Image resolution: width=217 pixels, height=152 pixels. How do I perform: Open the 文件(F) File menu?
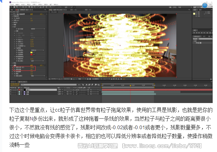(12, 5)
